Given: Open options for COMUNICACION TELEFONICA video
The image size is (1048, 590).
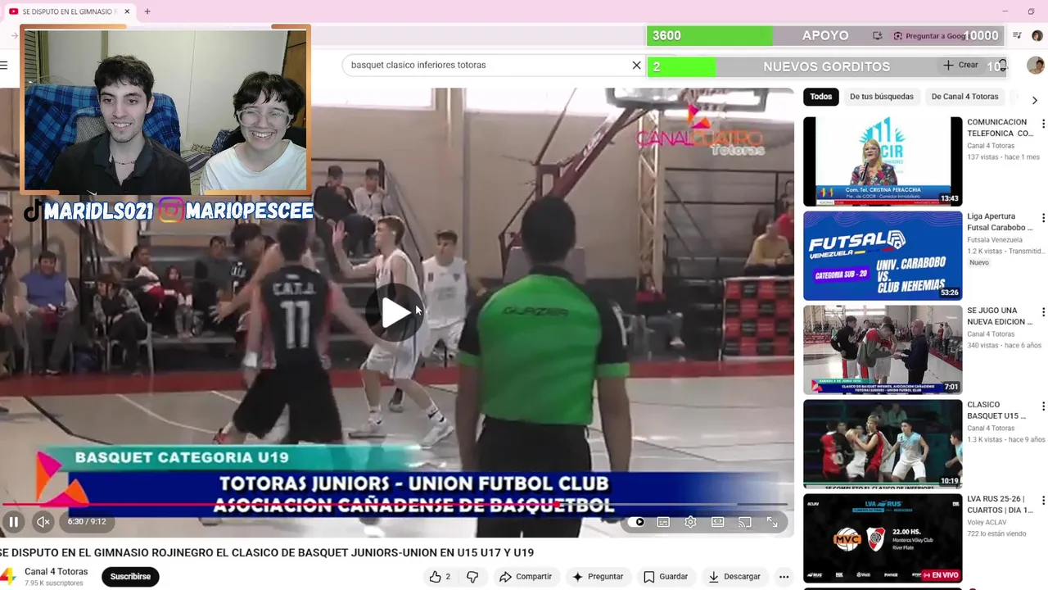Looking at the screenshot, I should pyautogui.click(x=1042, y=124).
